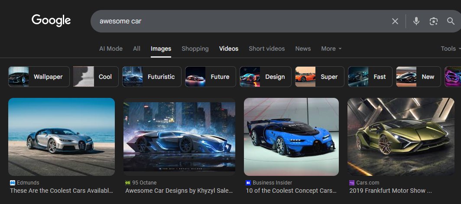Open search by image camera icon
This screenshot has height=204, width=461.
(433, 21)
